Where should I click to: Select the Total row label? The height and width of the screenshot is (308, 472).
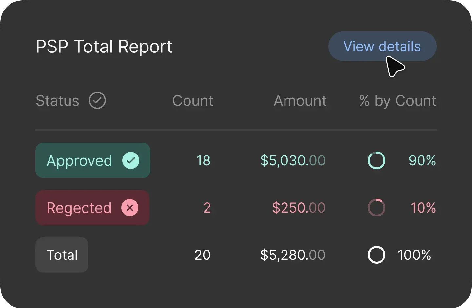(62, 255)
